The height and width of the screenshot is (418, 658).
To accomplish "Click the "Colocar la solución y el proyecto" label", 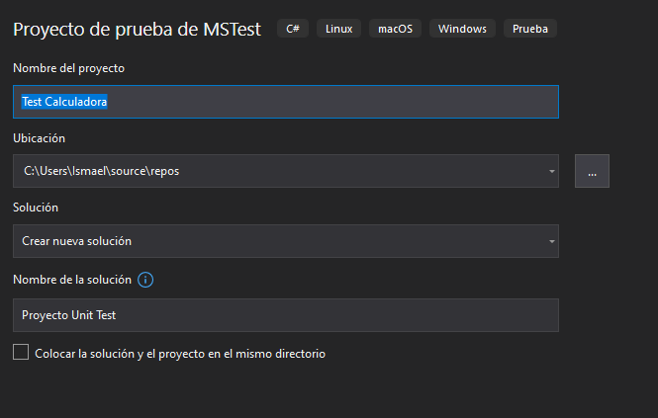I will tap(180, 354).
